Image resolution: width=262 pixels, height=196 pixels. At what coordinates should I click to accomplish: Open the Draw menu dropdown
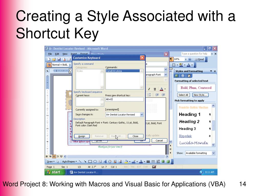[x=51, y=162]
